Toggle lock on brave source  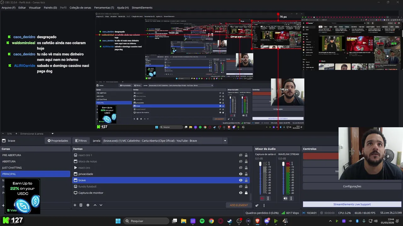[246, 180]
